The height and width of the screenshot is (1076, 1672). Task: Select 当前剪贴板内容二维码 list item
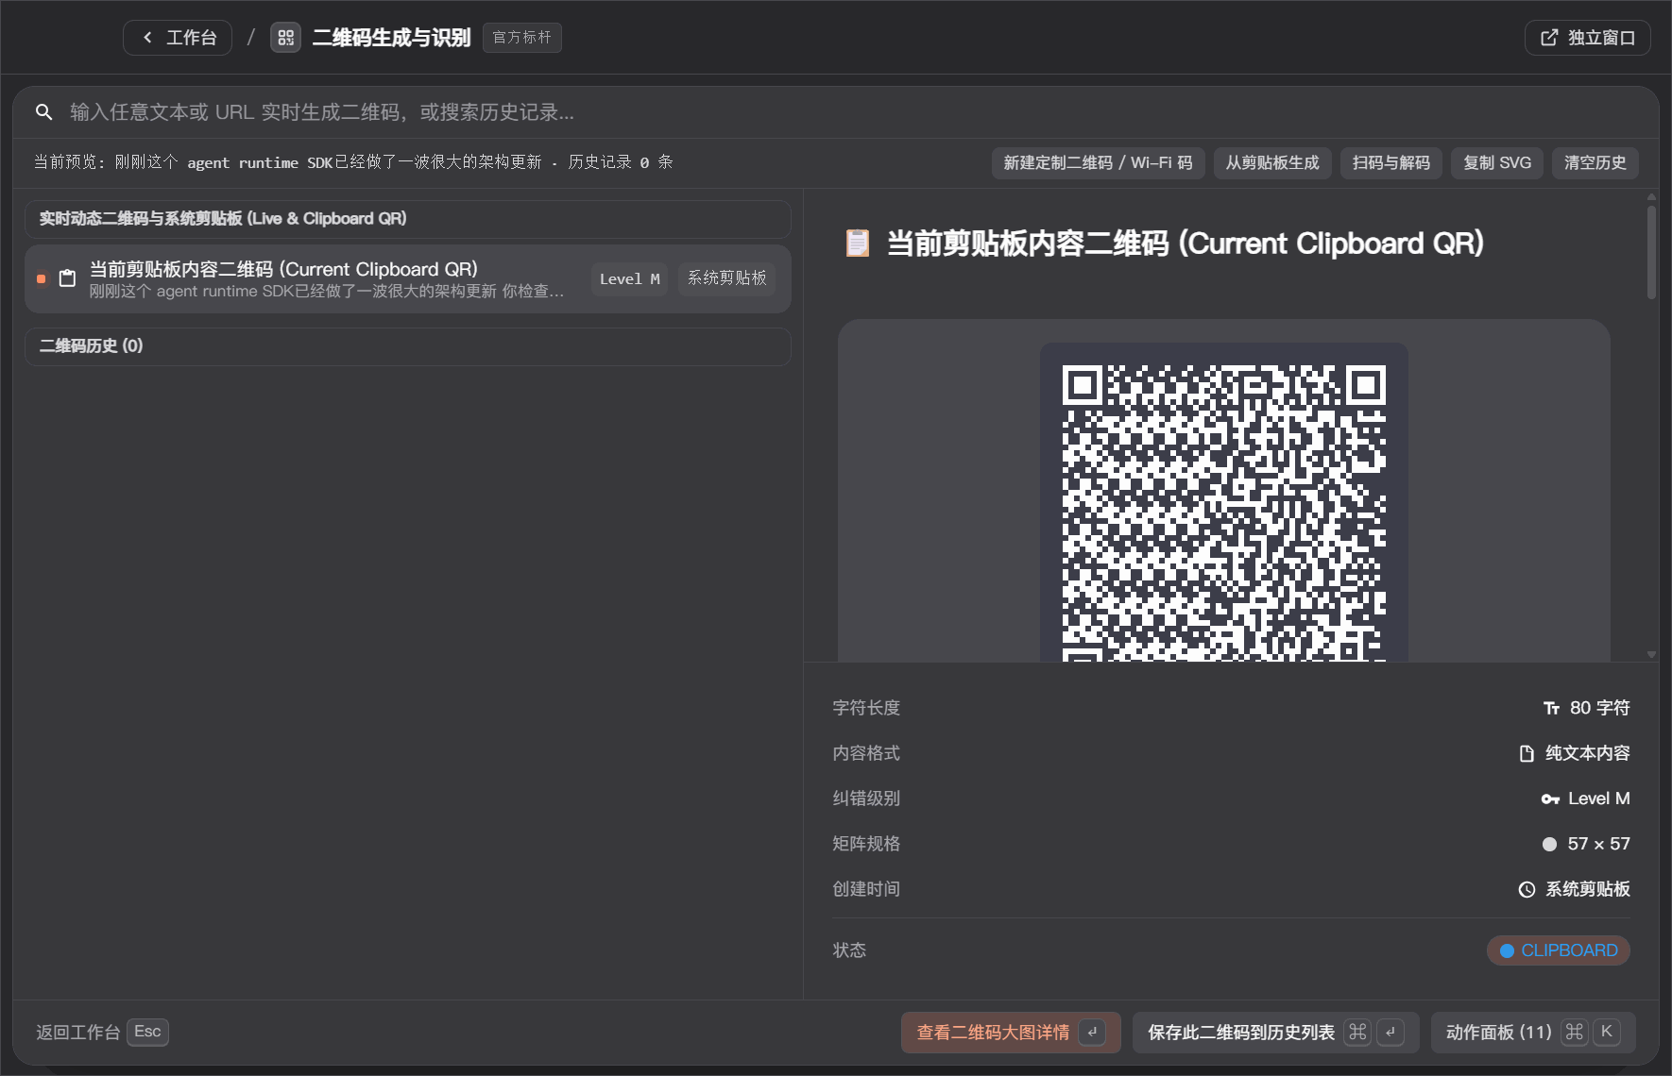click(408, 278)
